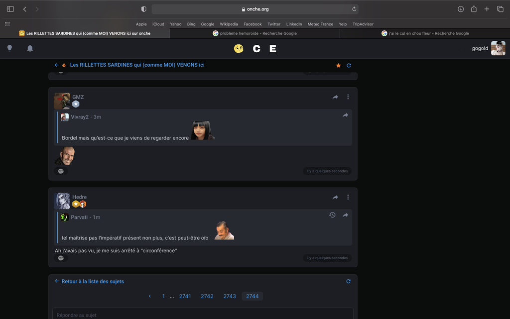
Task: Click the reply to topic field
Action: [203, 314]
